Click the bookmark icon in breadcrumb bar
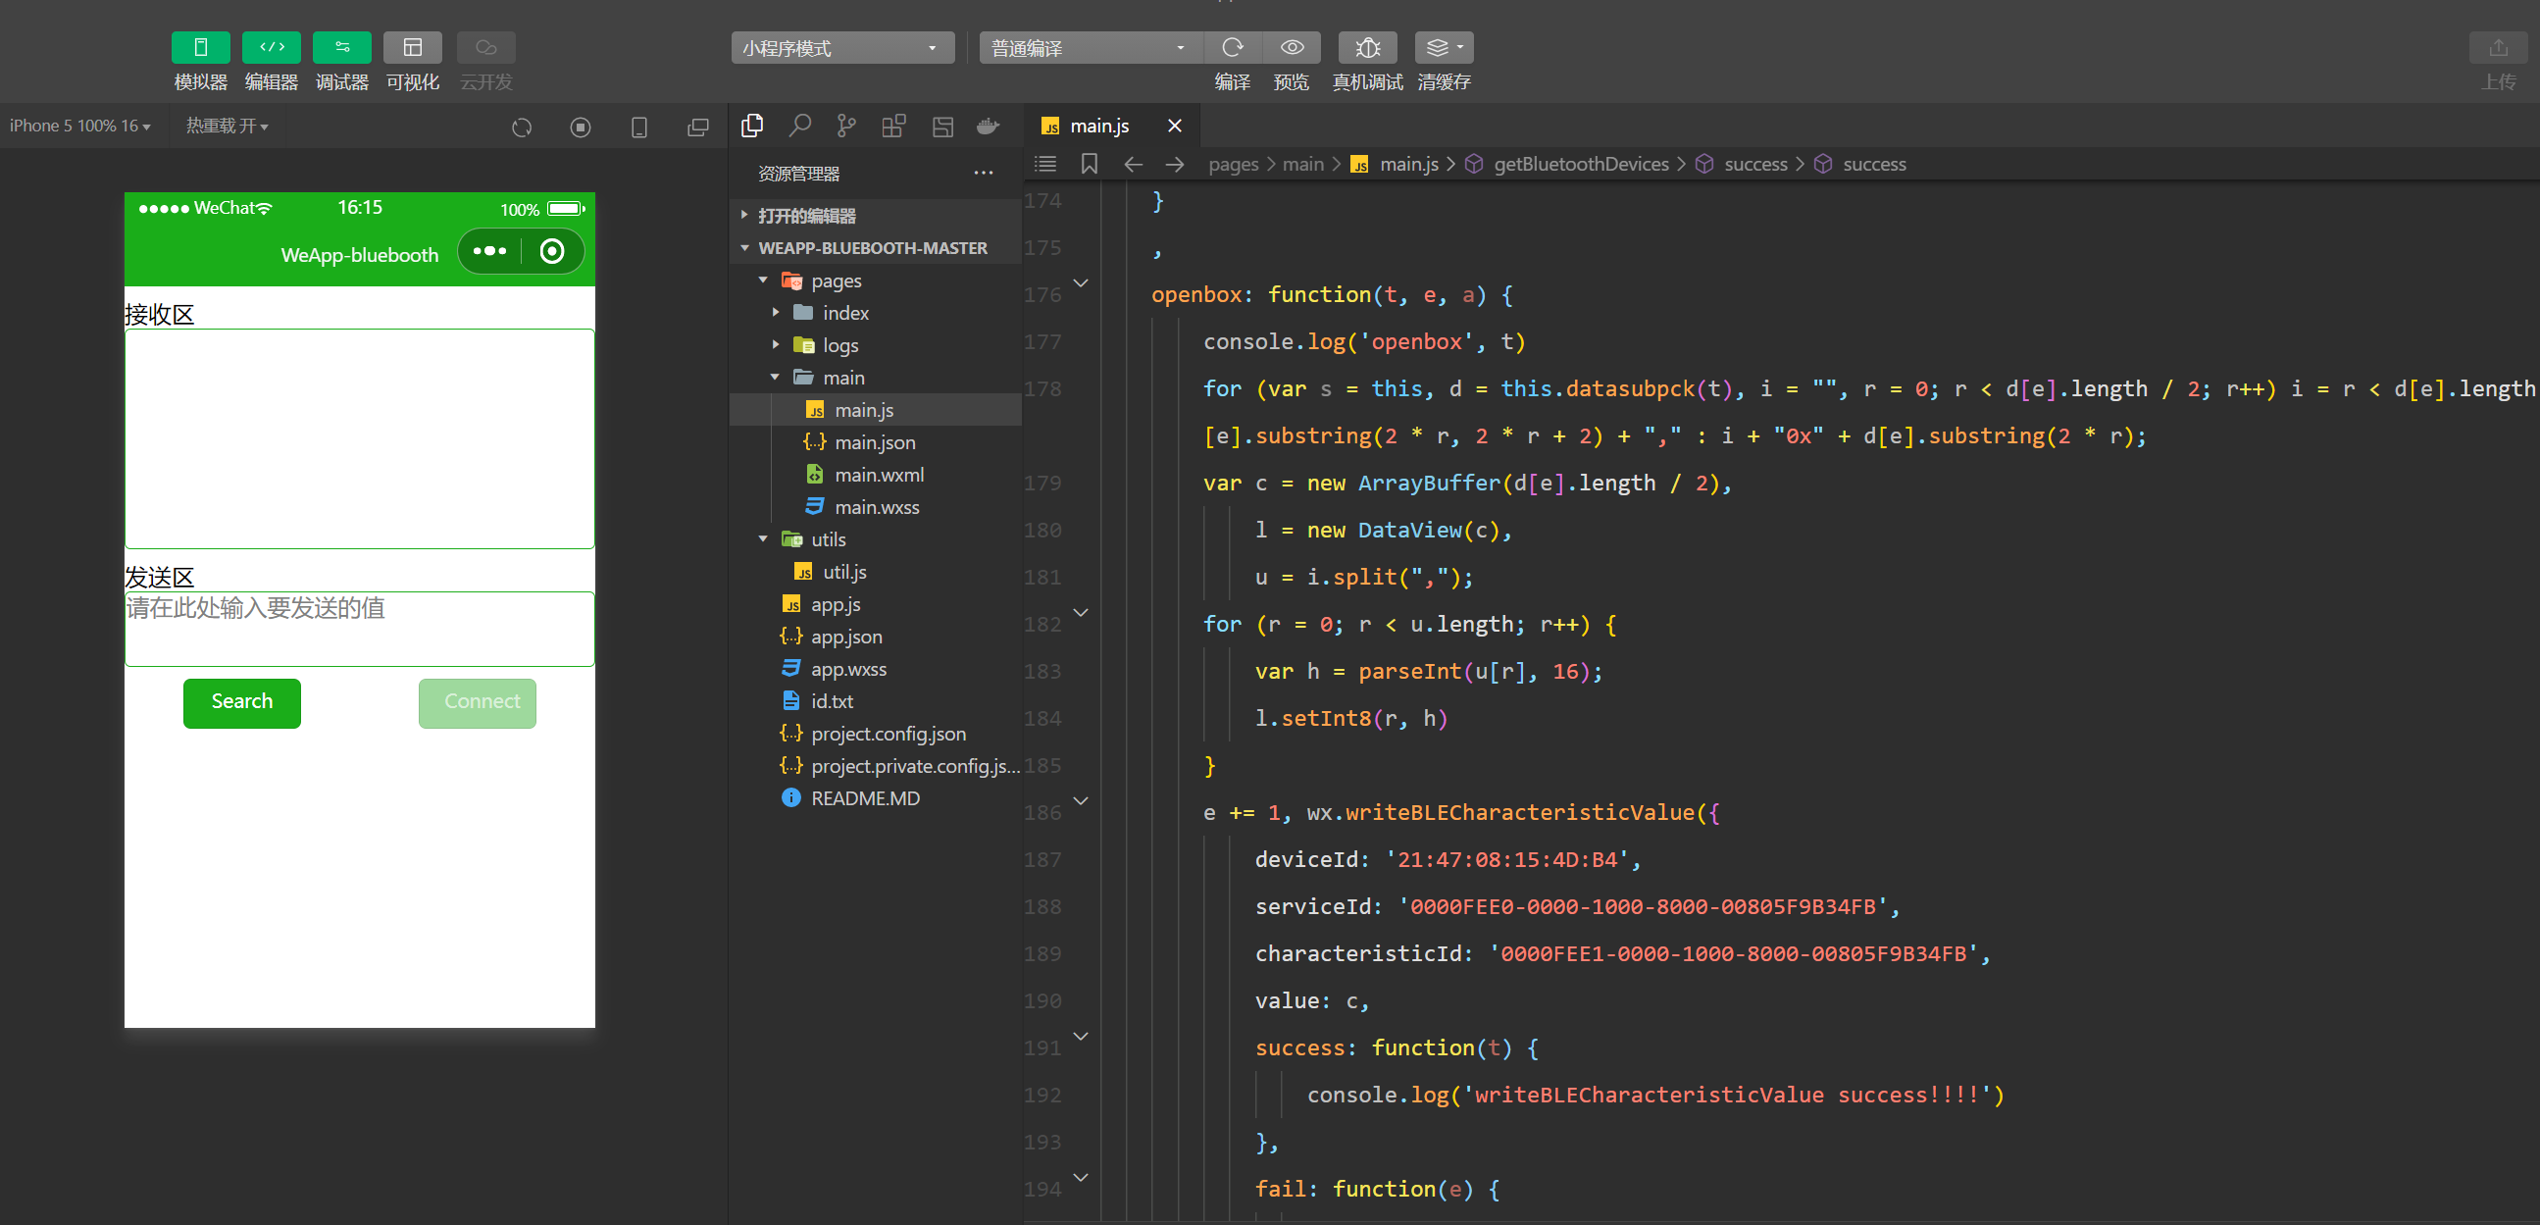The height and width of the screenshot is (1225, 2540). point(1089,164)
